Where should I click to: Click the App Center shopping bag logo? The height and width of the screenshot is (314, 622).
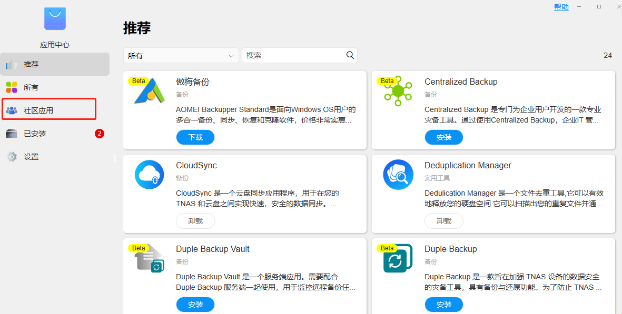tap(55, 18)
